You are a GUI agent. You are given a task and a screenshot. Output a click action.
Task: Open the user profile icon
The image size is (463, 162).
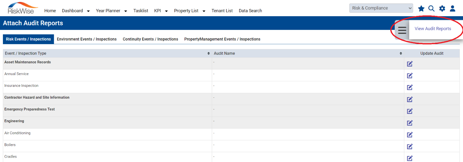coord(453,8)
